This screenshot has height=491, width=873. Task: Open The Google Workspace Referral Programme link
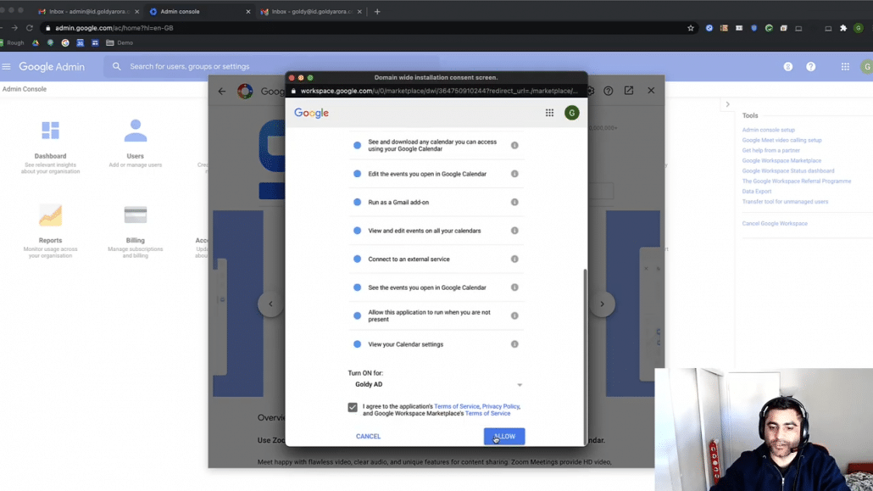797,181
